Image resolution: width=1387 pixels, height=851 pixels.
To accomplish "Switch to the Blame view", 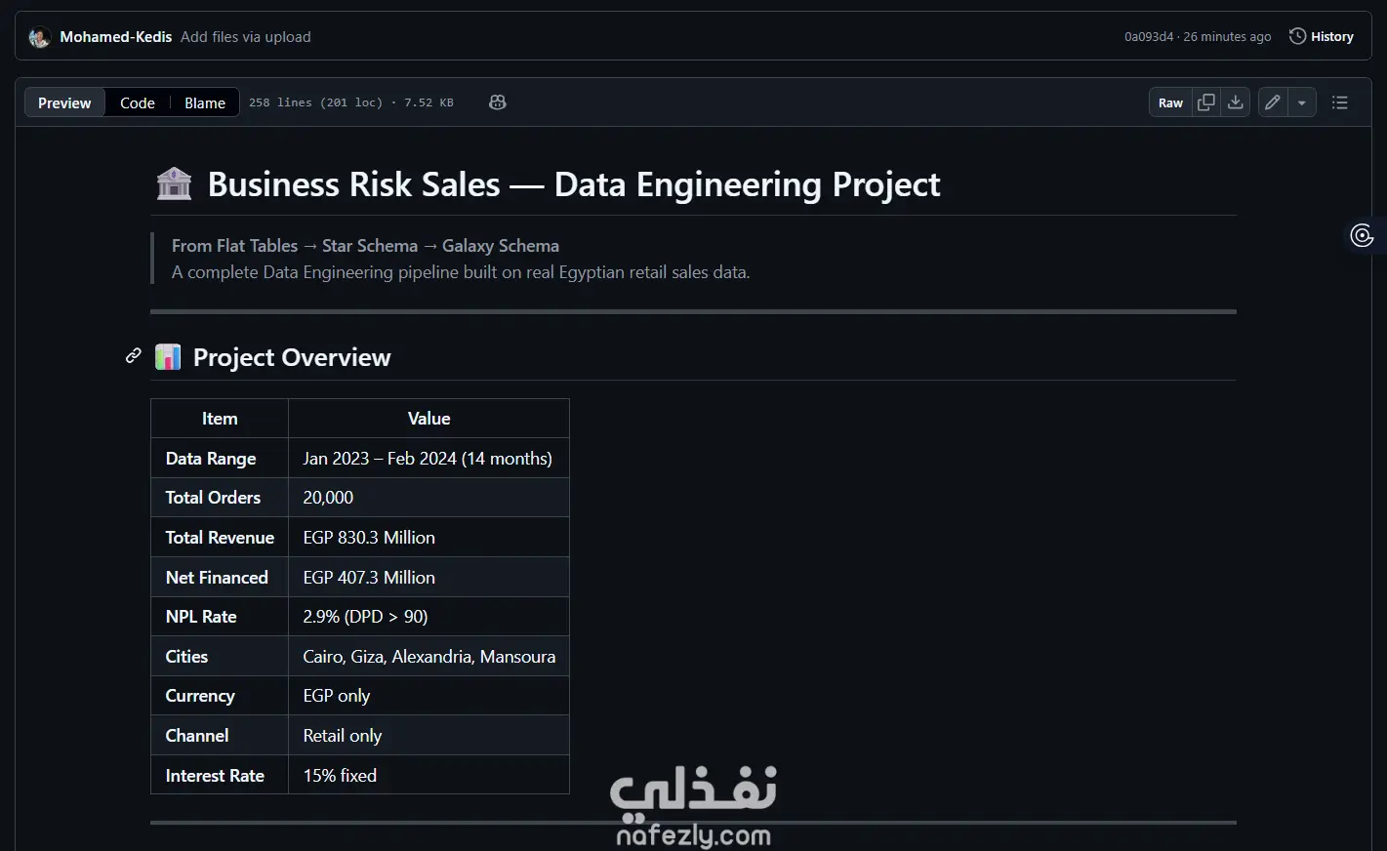I will [x=205, y=102].
